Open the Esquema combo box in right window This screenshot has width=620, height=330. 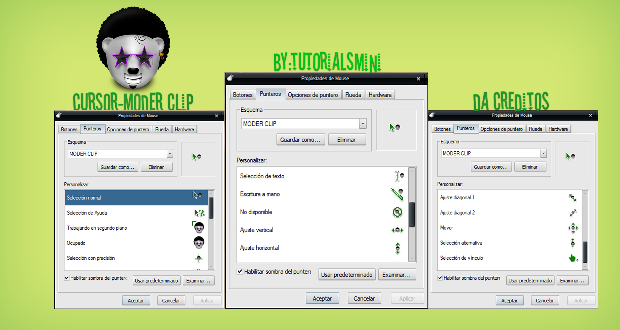coord(543,153)
